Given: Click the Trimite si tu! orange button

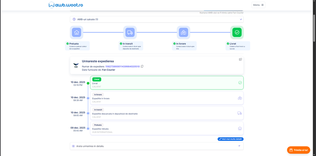Looking at the screenshot, I should coord(299,150).
